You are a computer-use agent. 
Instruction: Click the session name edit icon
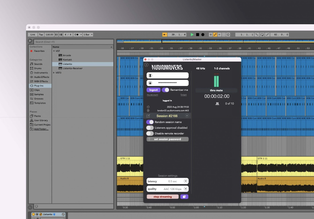click(148, 116)
